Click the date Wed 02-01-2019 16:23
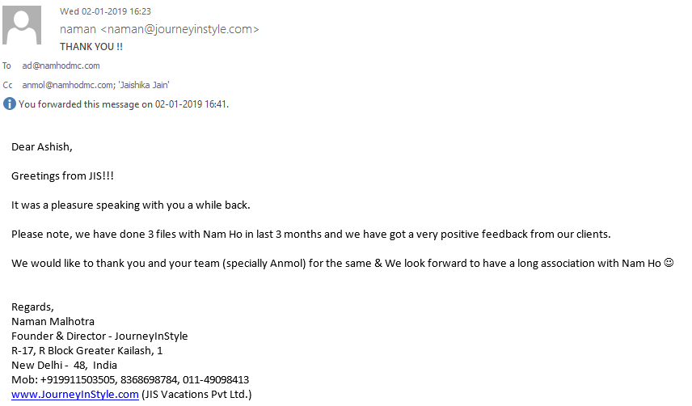This screenshot has height=406, width=692. click(x=105, y=11)
